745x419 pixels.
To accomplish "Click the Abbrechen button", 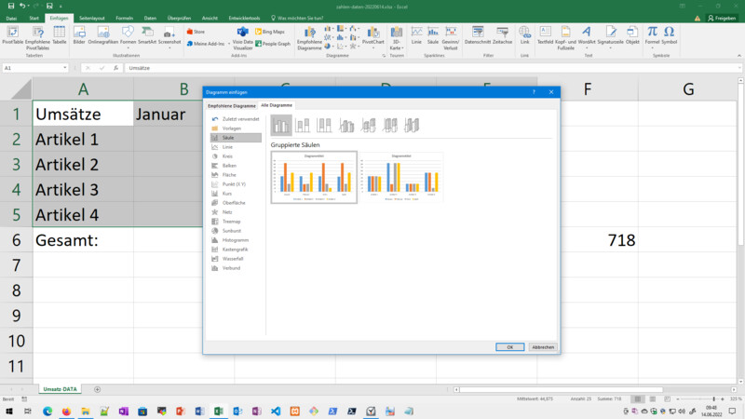I will pyautogui.click(x=543, y=347).
